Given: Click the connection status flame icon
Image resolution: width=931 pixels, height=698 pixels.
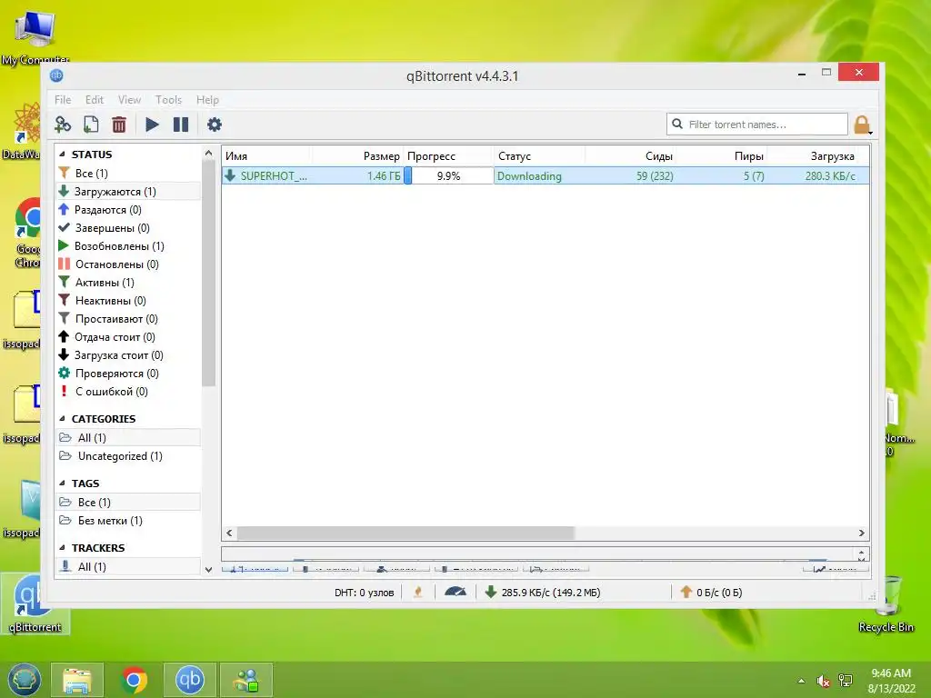Looking at the screenshot, I should pos(418,593).
